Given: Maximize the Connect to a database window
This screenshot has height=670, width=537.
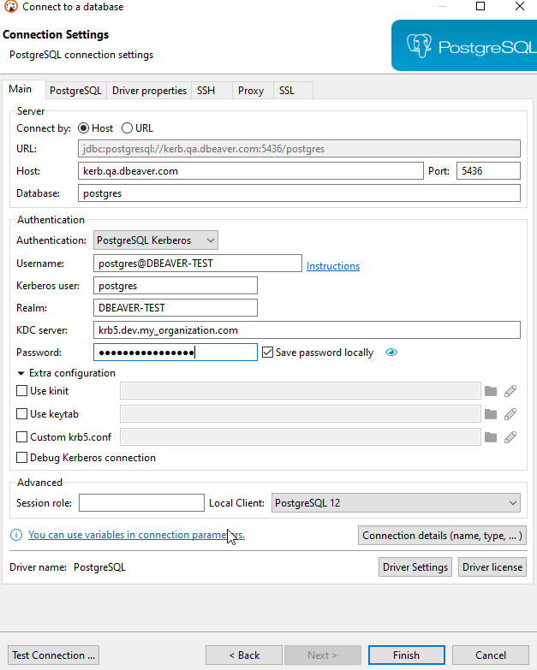Looking at the screenshot, I should [480, 6].
